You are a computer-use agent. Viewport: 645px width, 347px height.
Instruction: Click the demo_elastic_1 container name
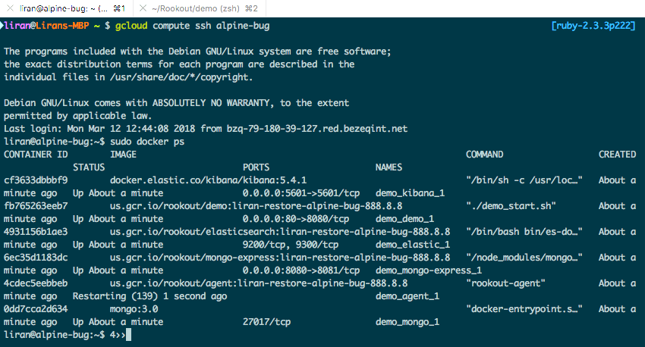click(413, 245)
